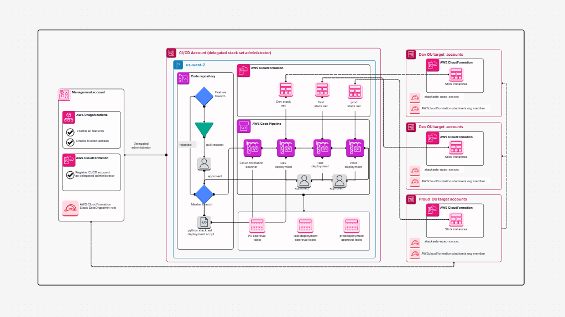Click the python stack set deployment script icon

(x=204, y=222)
